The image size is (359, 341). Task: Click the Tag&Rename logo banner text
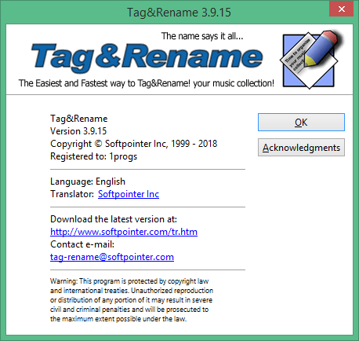point(147,58)
